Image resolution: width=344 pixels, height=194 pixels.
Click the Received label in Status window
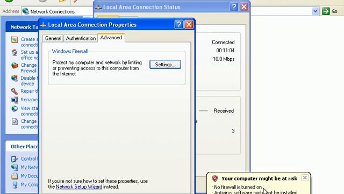[x=224, y=111]
